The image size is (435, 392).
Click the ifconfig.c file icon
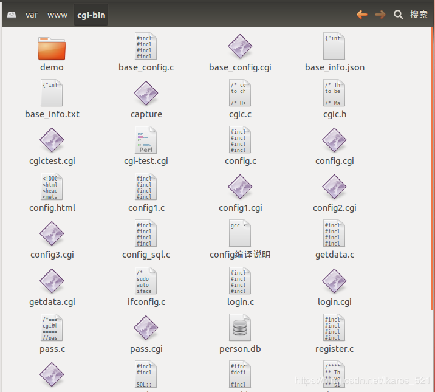[146, 281]
